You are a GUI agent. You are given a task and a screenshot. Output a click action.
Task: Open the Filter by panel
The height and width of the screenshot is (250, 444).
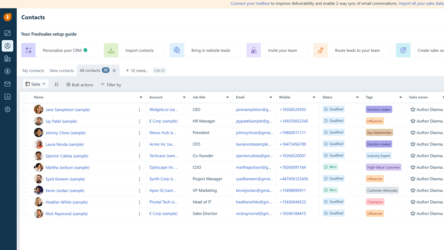pyautogui.click(x=111, y=85)
